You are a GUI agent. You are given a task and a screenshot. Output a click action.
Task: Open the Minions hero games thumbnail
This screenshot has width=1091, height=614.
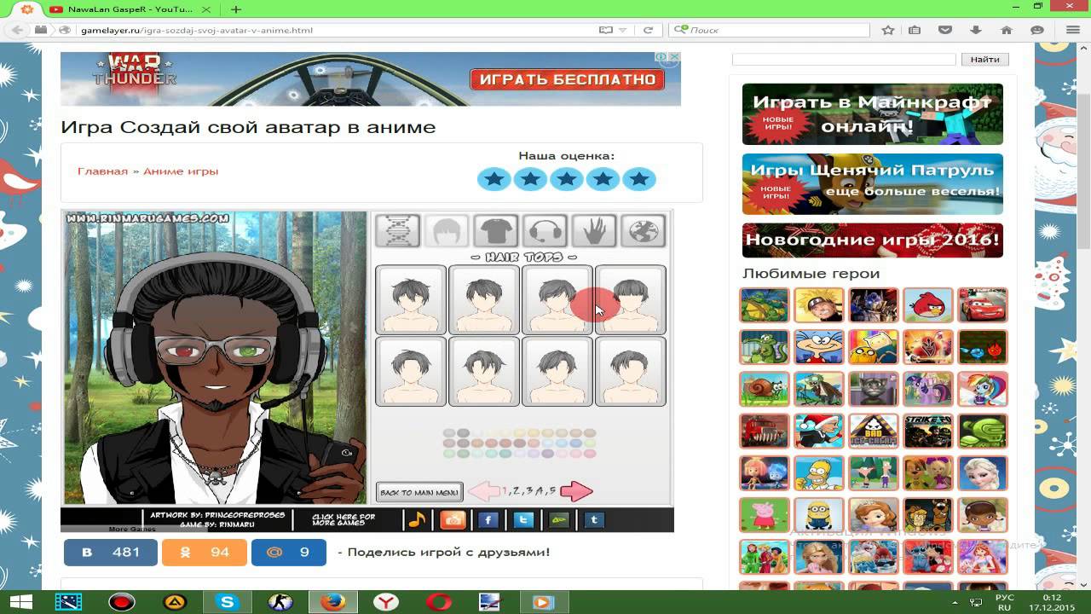[819, 515]
